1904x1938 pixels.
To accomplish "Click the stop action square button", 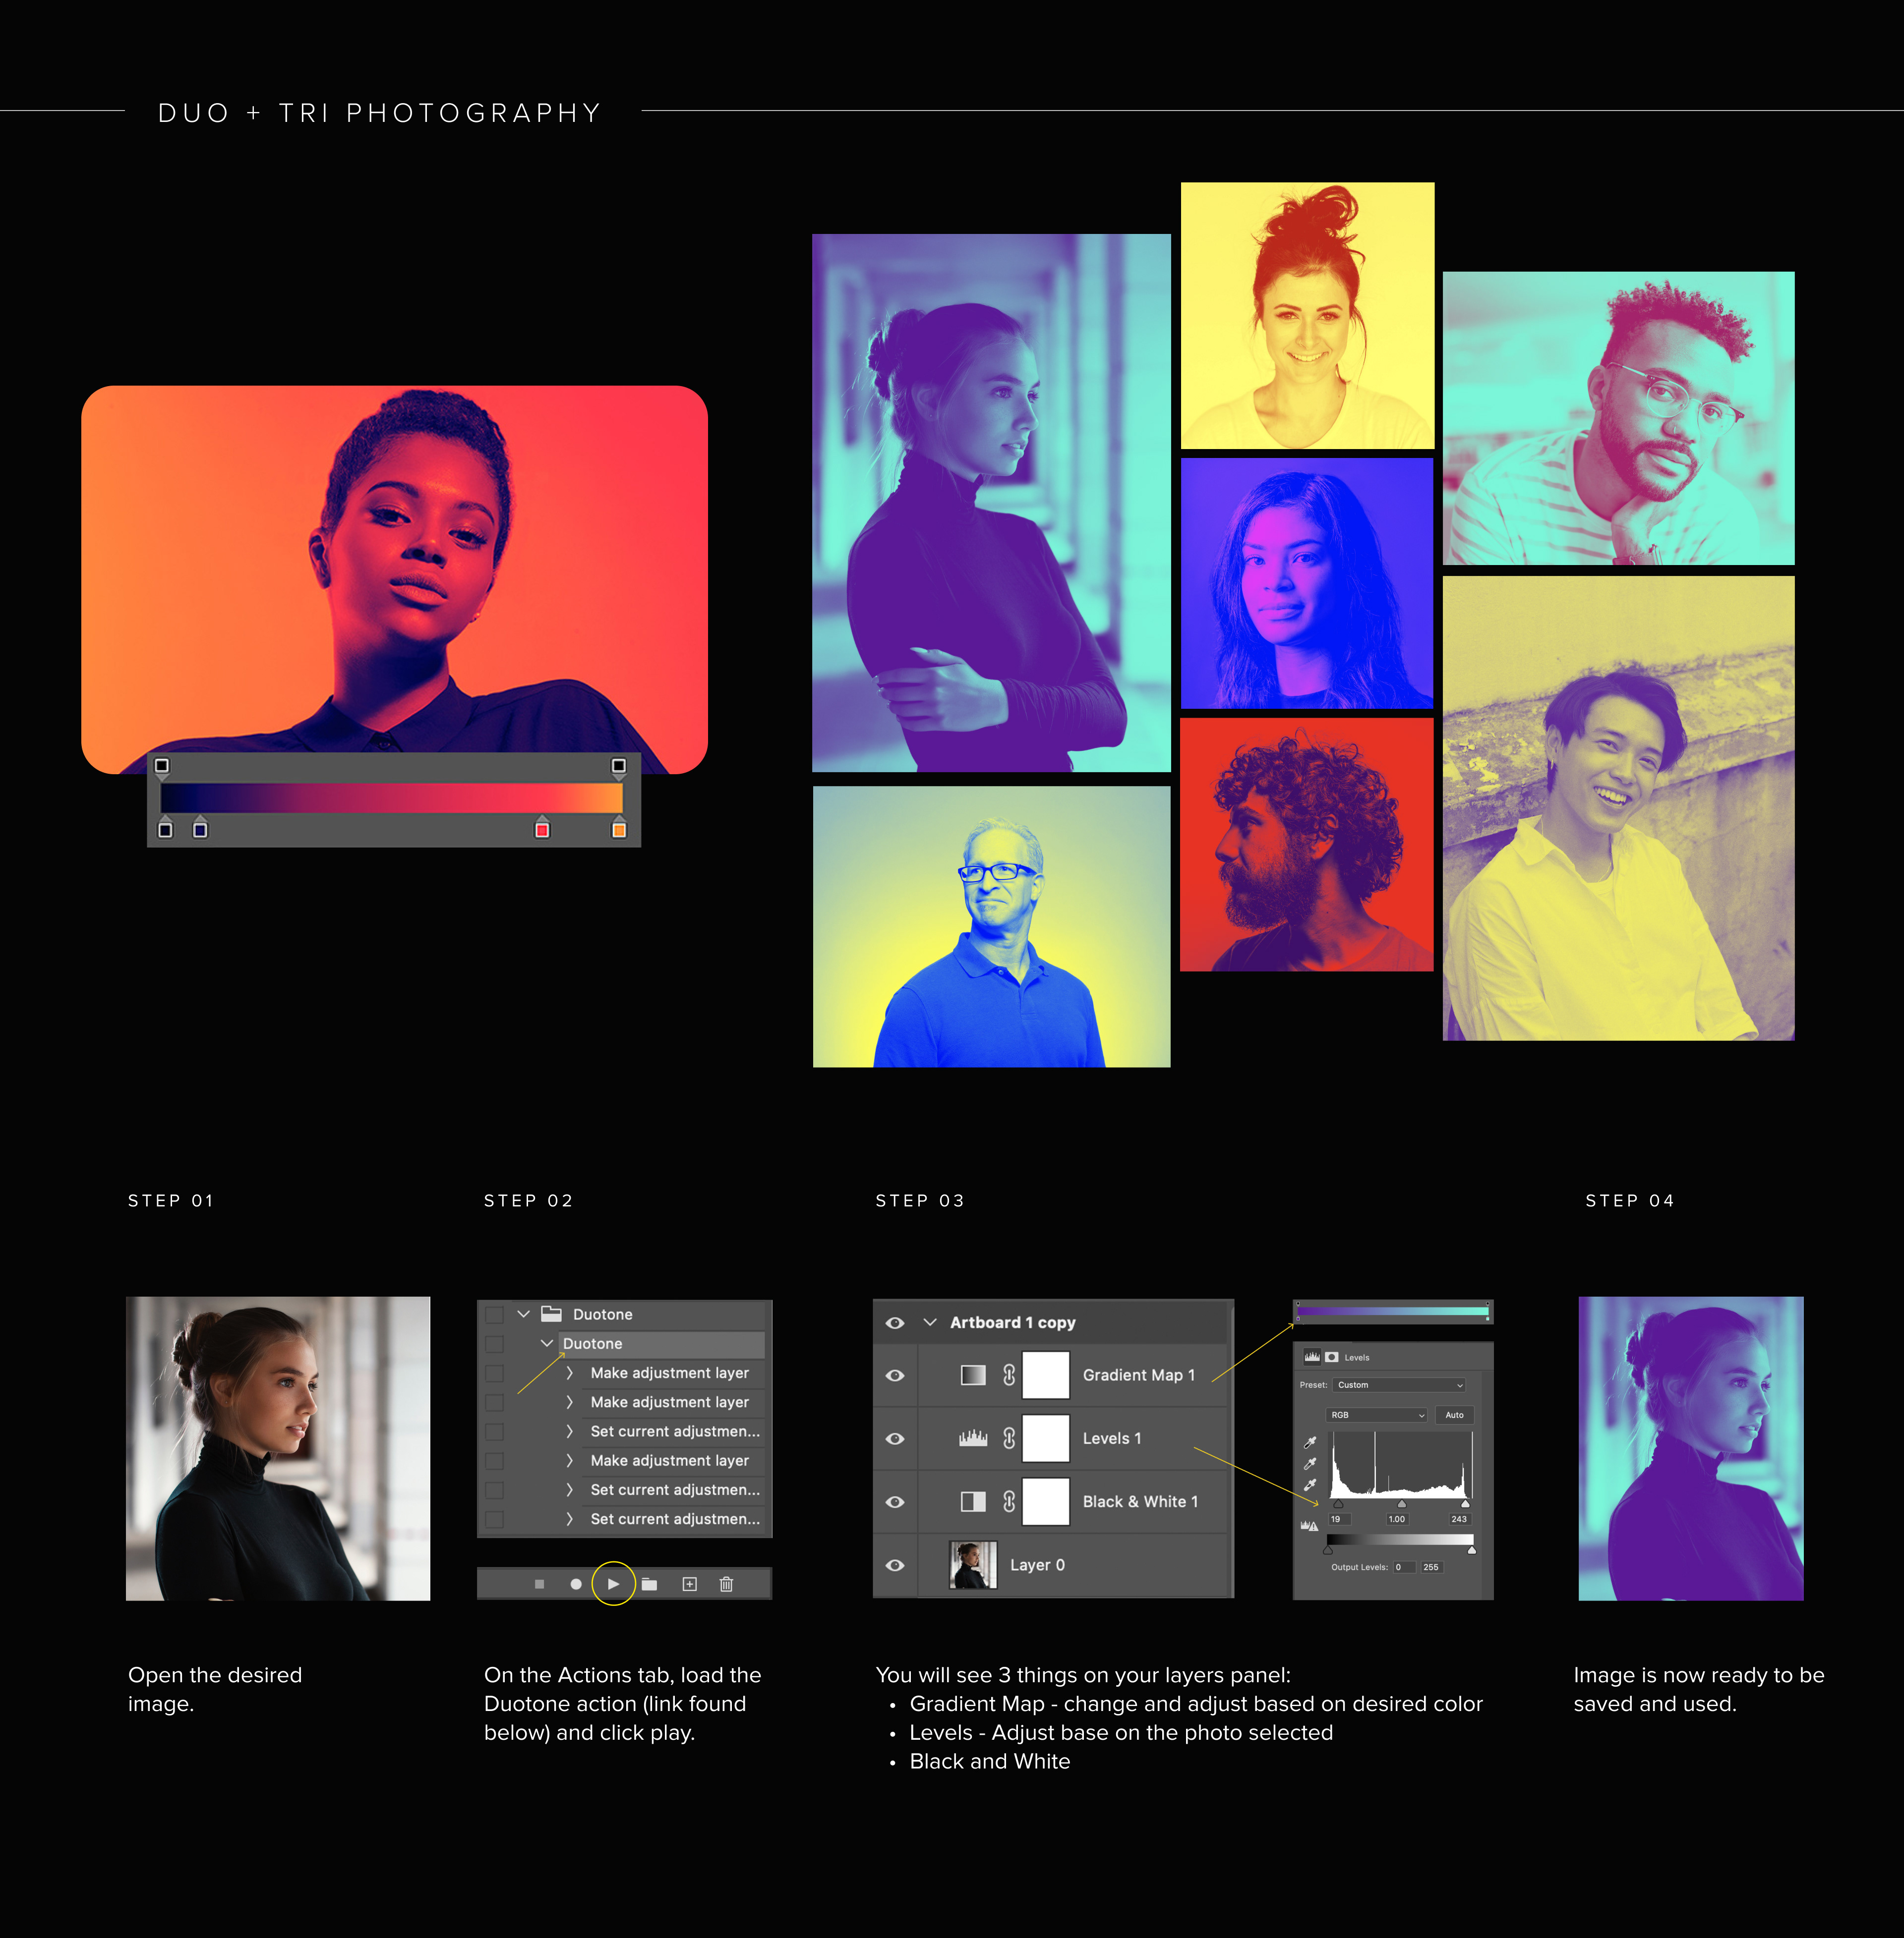I will (x=539, y=1584).
